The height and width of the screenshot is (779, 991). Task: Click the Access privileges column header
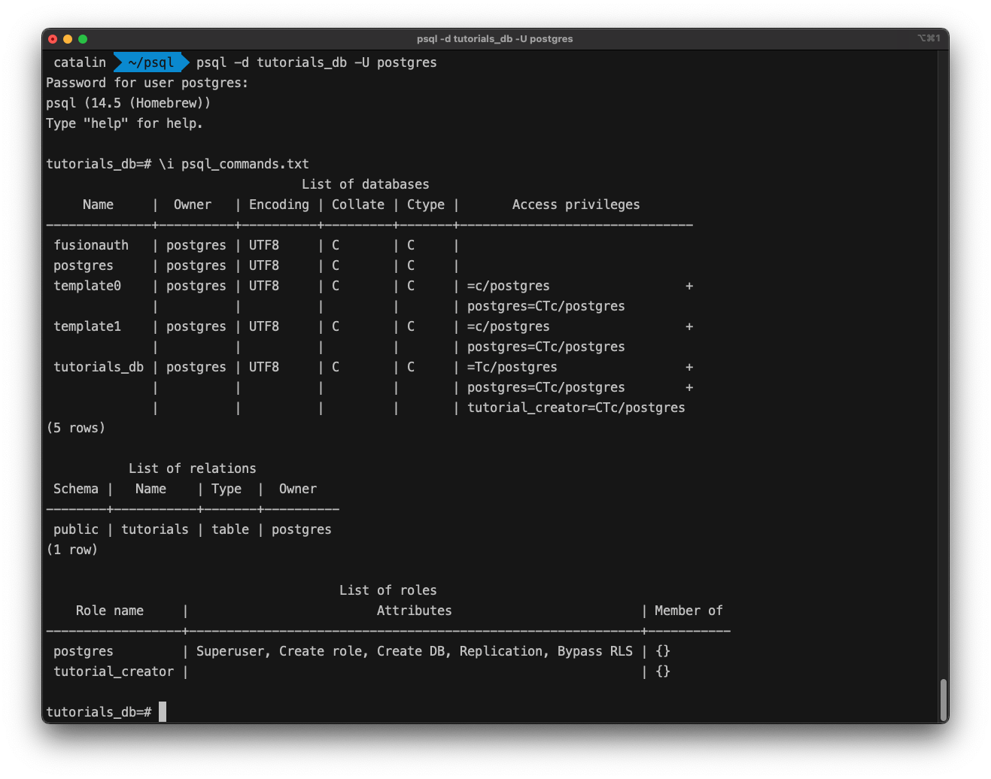(576, 204)
